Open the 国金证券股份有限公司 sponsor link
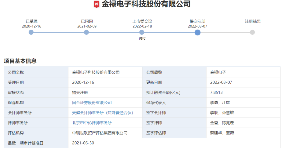This screenshot has height=149, width=286. pyautogui.click(x=92, y=103)
